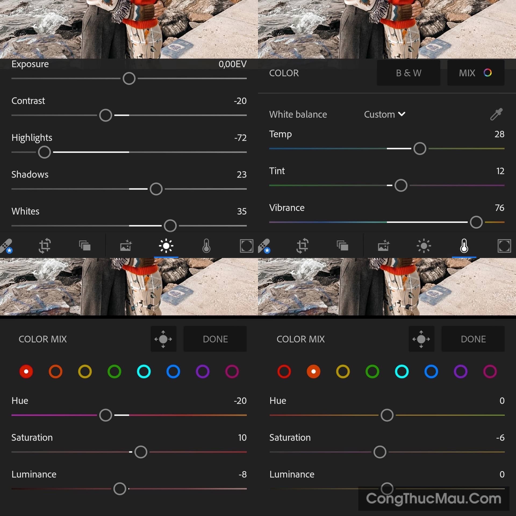Open Light panel sun icon, right toolbar
This screenshot has height=516, width=516.
coord(424,246)
